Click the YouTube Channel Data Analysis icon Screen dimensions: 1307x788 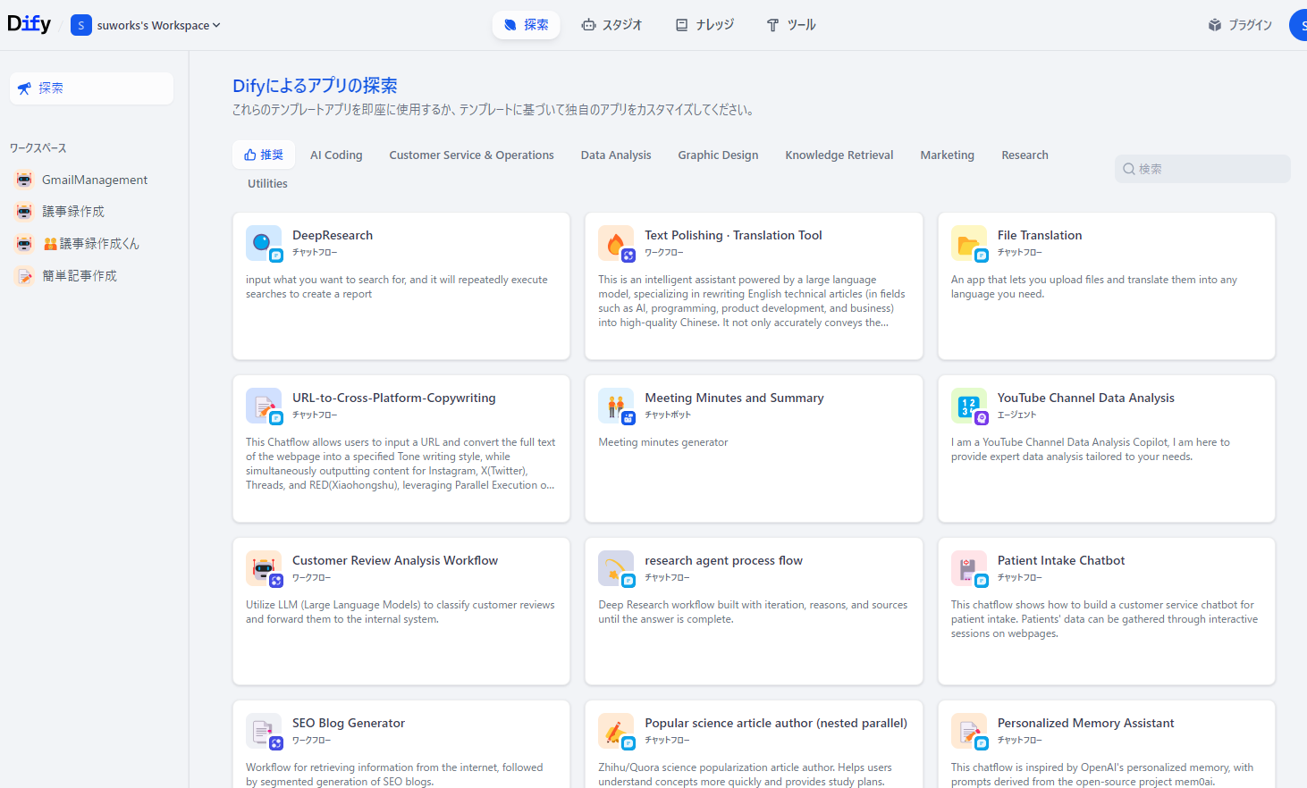(x=969, y=406)
